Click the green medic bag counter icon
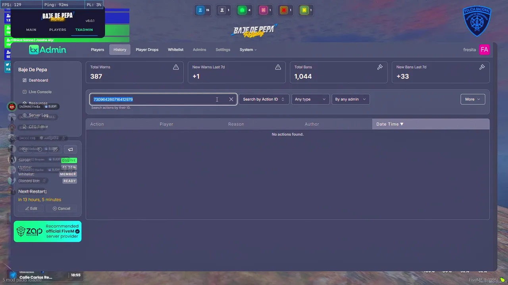This screenshot has width=508, height=285. tap(242, 10)
